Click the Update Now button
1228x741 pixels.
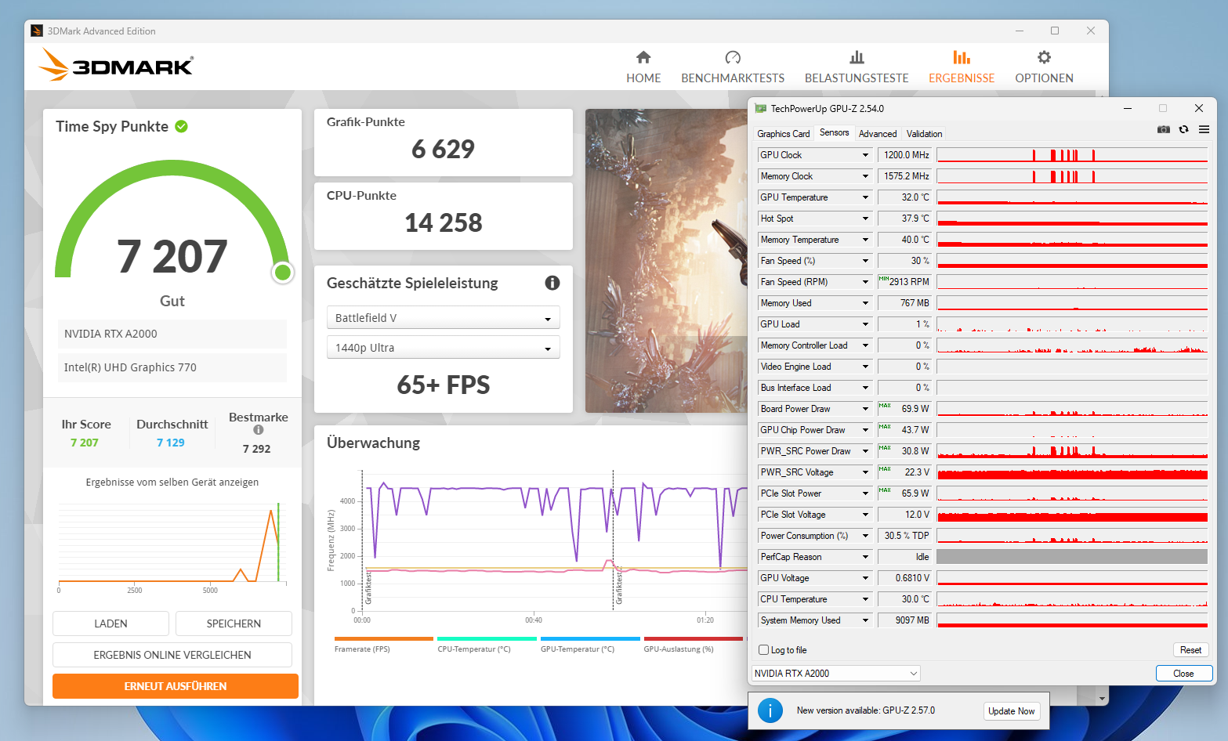[1011, 710]
